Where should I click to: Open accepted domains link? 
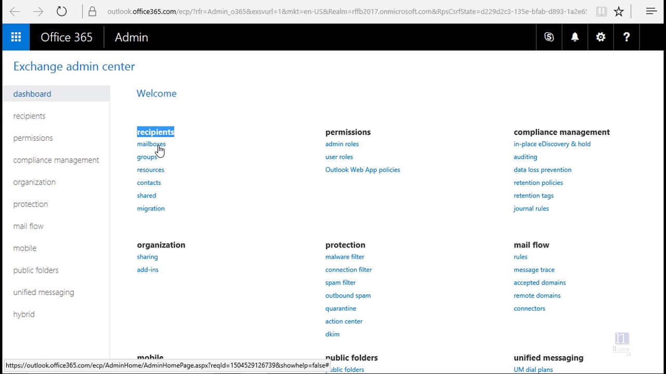[540, 283]
